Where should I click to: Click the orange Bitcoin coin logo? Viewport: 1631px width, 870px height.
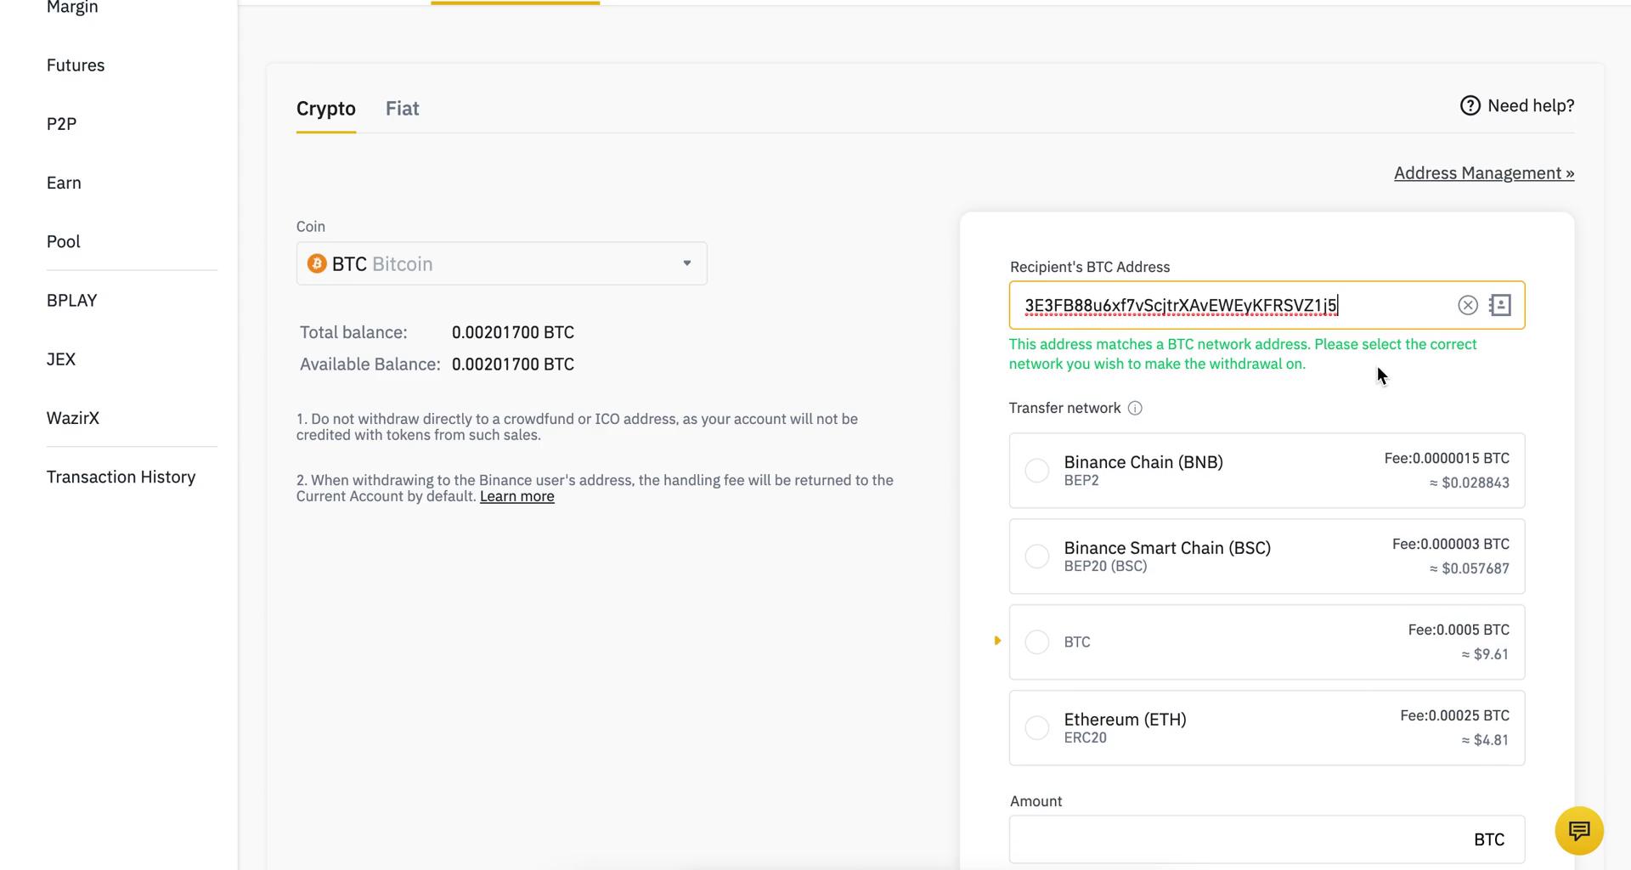point(317,263)
